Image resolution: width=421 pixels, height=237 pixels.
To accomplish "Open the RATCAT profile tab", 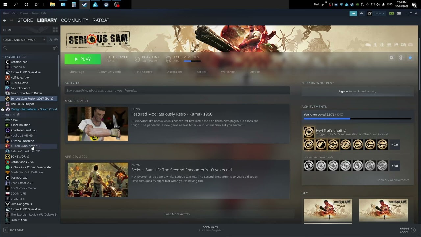I will [x=101, y=20].
